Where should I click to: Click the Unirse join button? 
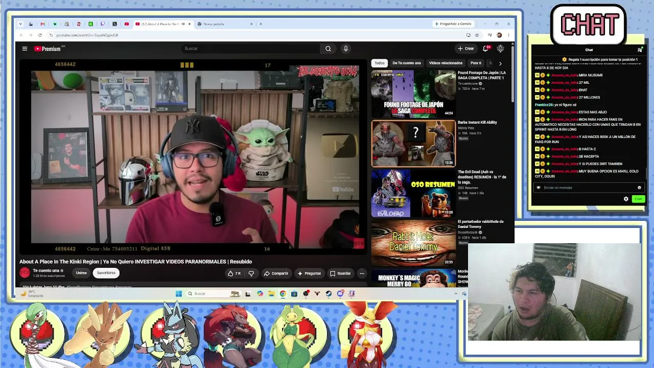[81, 273]
